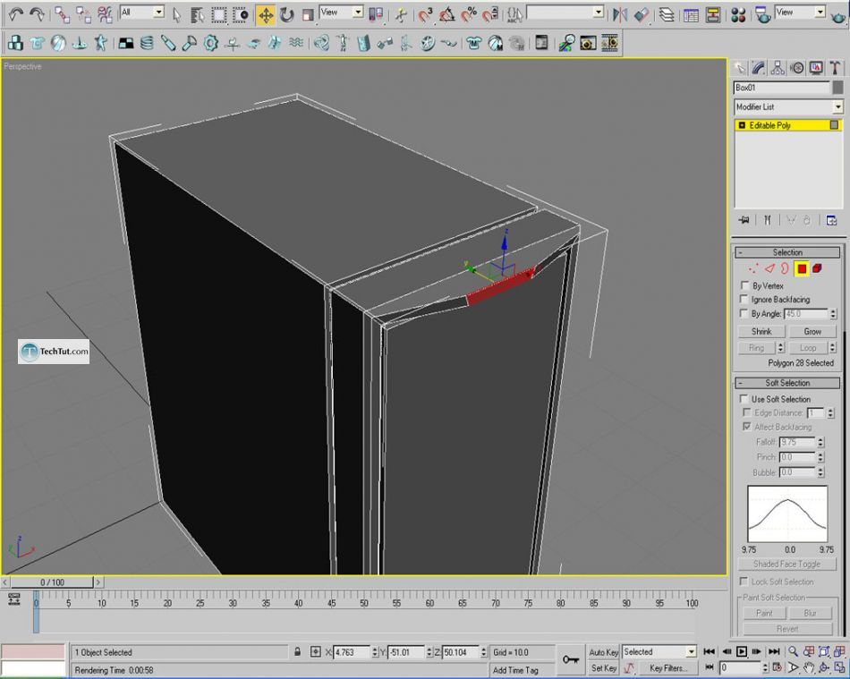Select the Polygon sub-object level icon
This screenshot has height=679, width=850.
click(801, 268)
